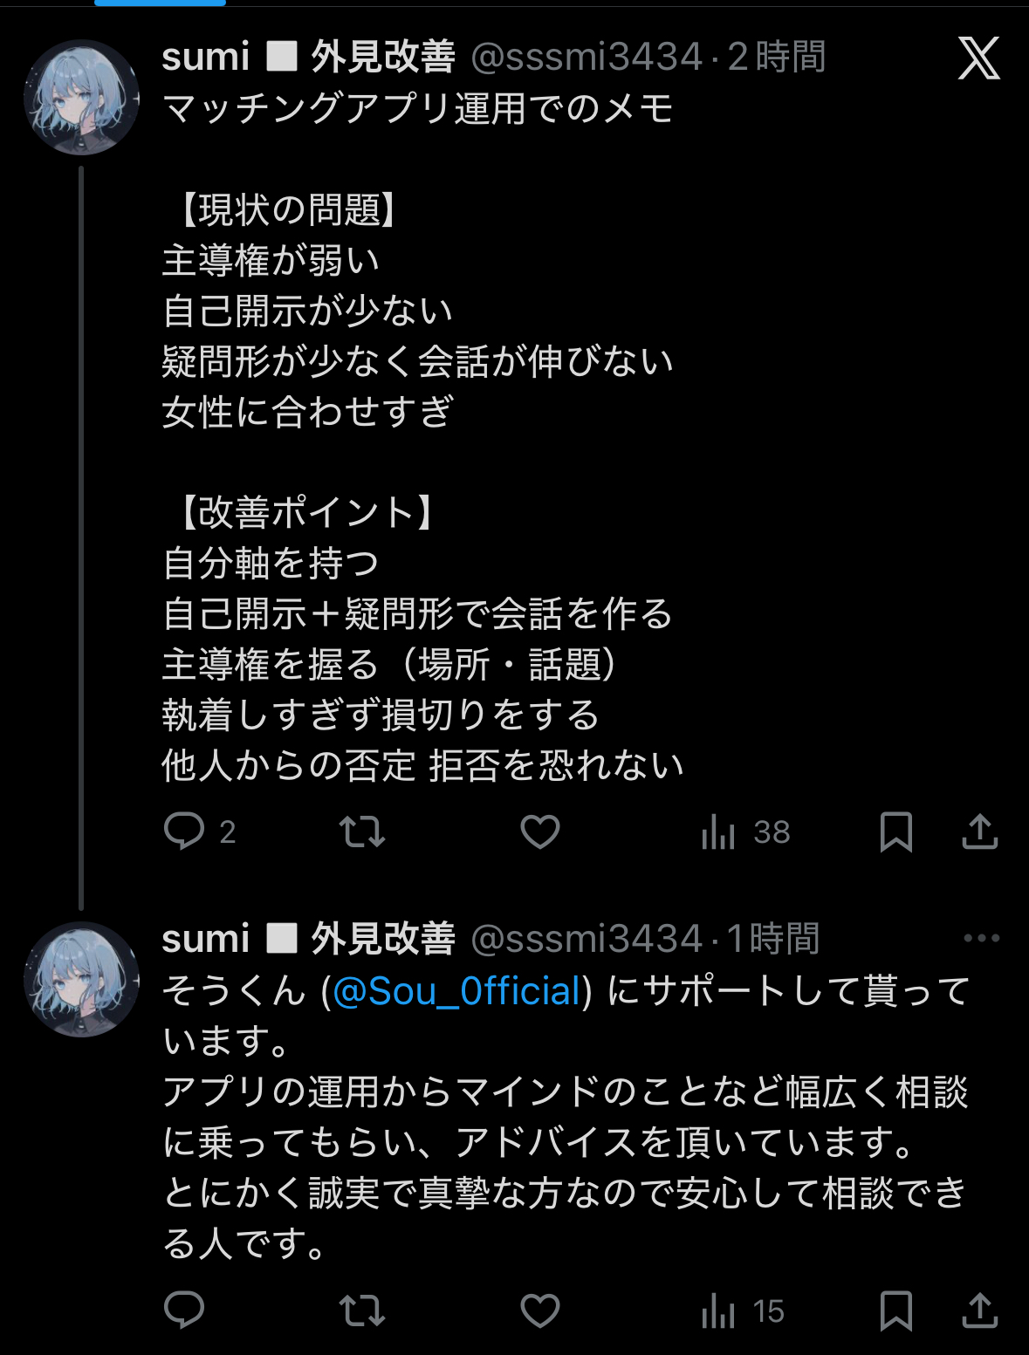Open the @sssmi3434 handle in first tweet
Viewport: 1029px width, 1355px height.
pos(587,58)
